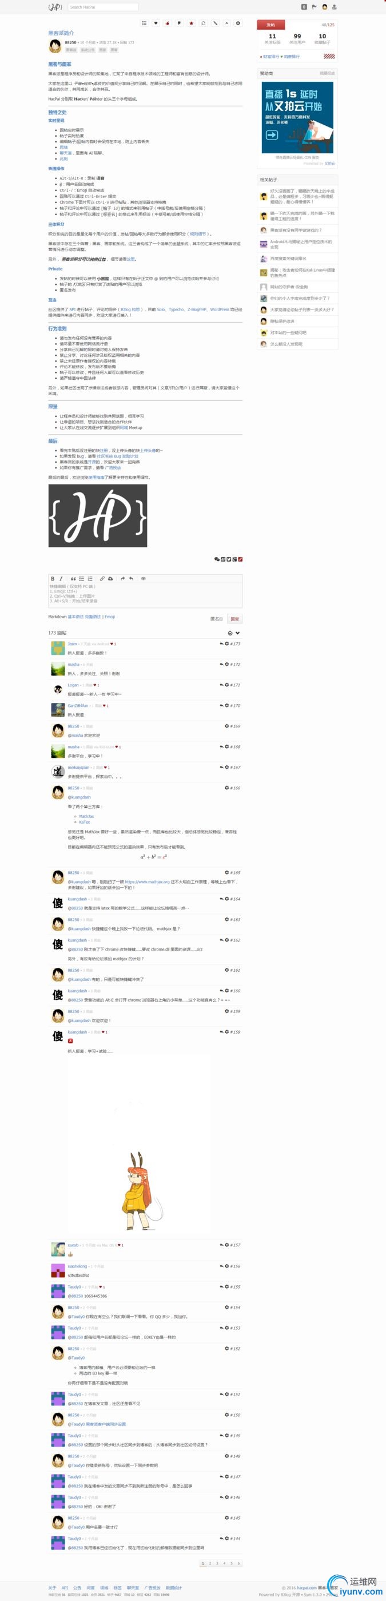Open the 标签 link in footer menu
The height and width of the screenshot is (1601, 386).
click(117, 1587)
